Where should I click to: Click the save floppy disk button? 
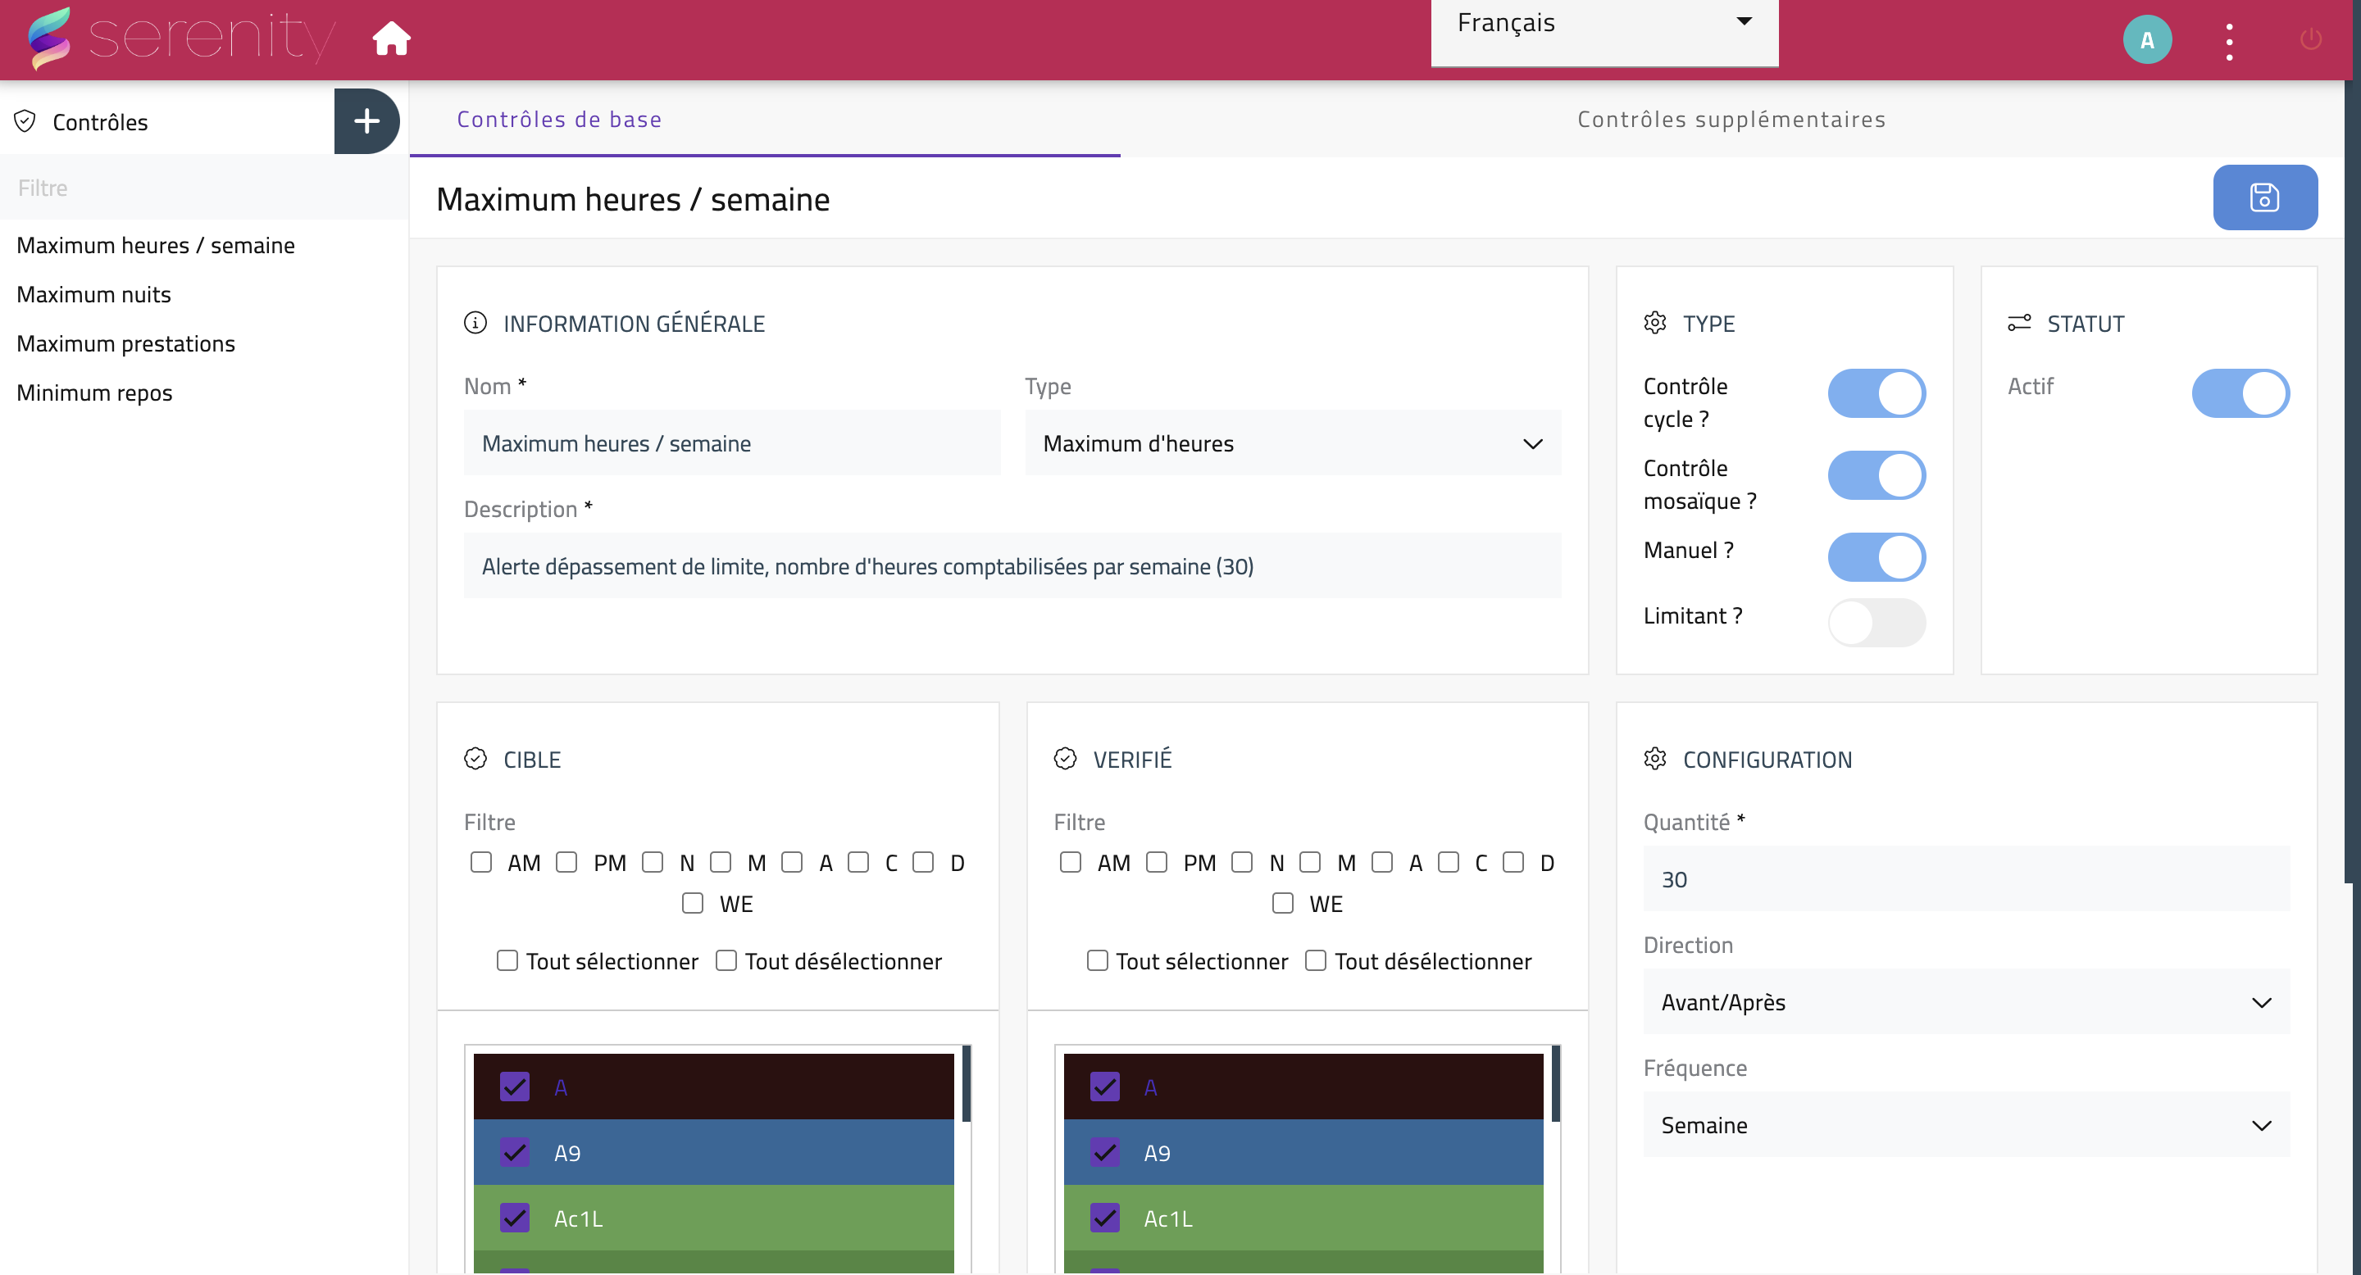click(x=2263, y=197)
